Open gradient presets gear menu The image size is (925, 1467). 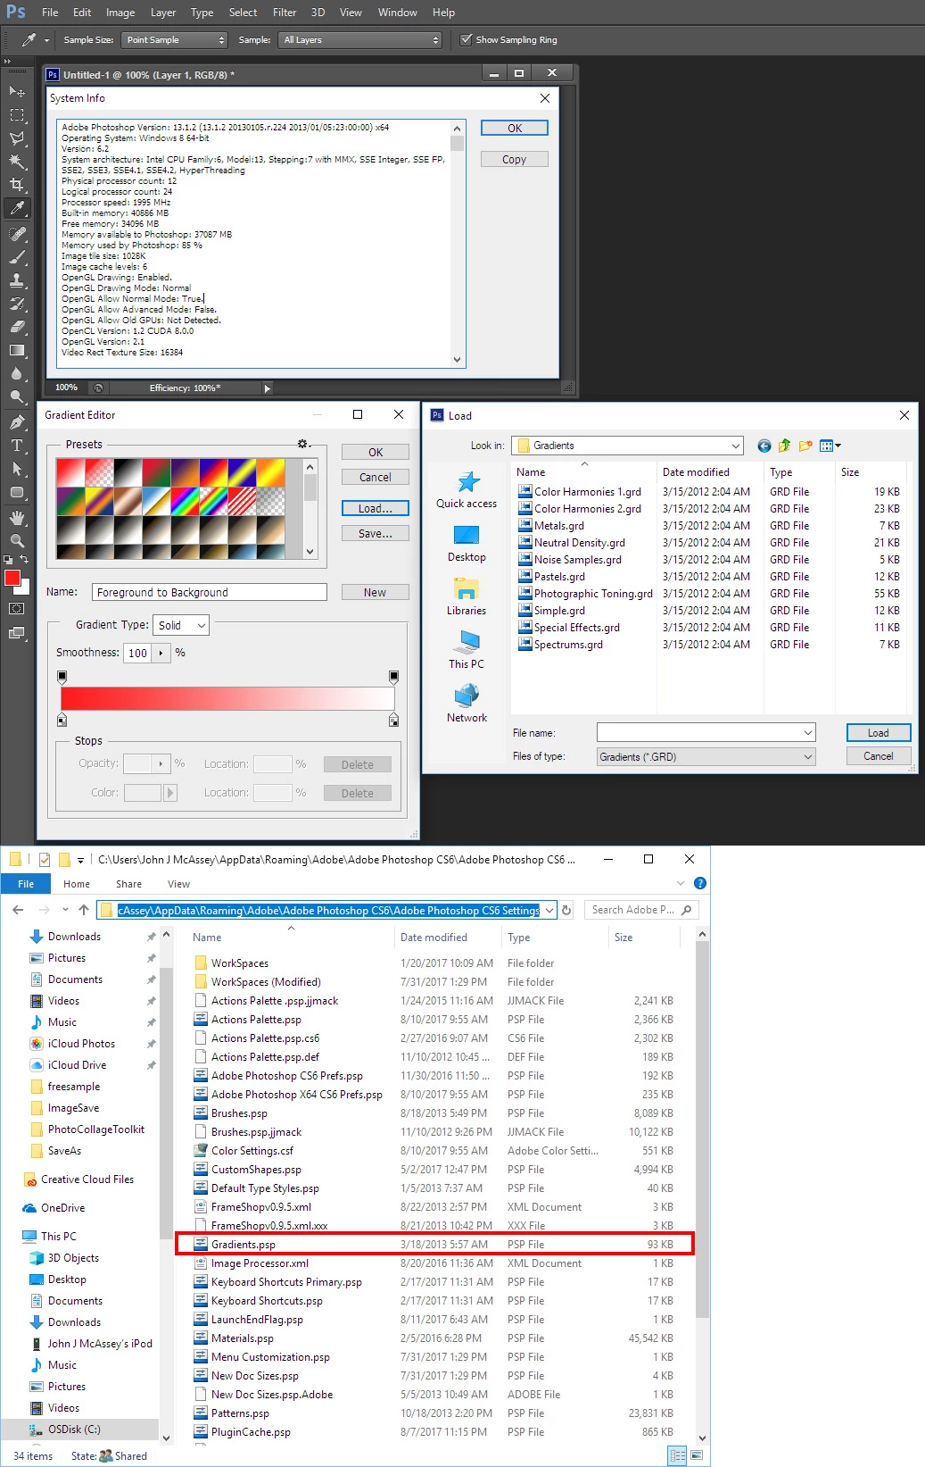click(303, 444)
